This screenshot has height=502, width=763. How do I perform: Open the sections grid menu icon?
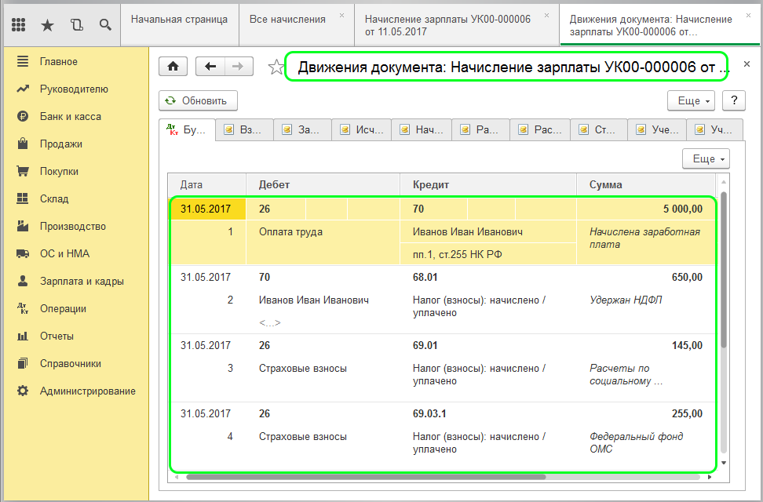(19, 24)
